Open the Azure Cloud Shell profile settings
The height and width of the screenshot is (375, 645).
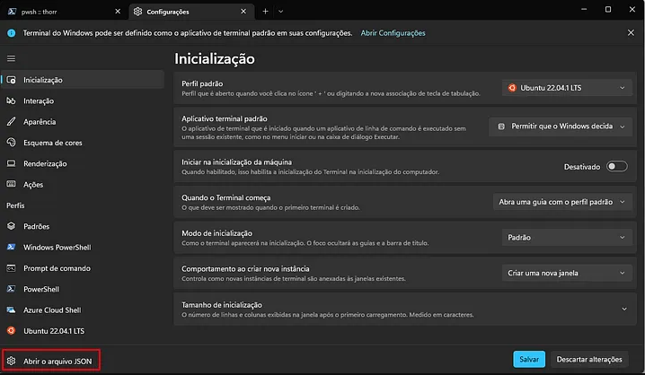pyautogui.click(x=83, y=310)
